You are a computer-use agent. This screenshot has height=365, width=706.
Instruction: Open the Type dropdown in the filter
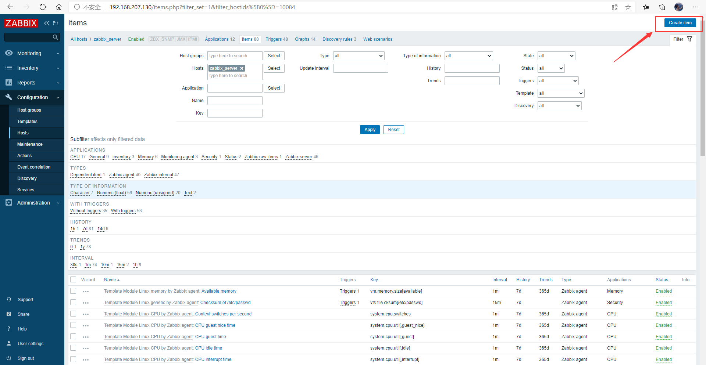click(359, 56)
